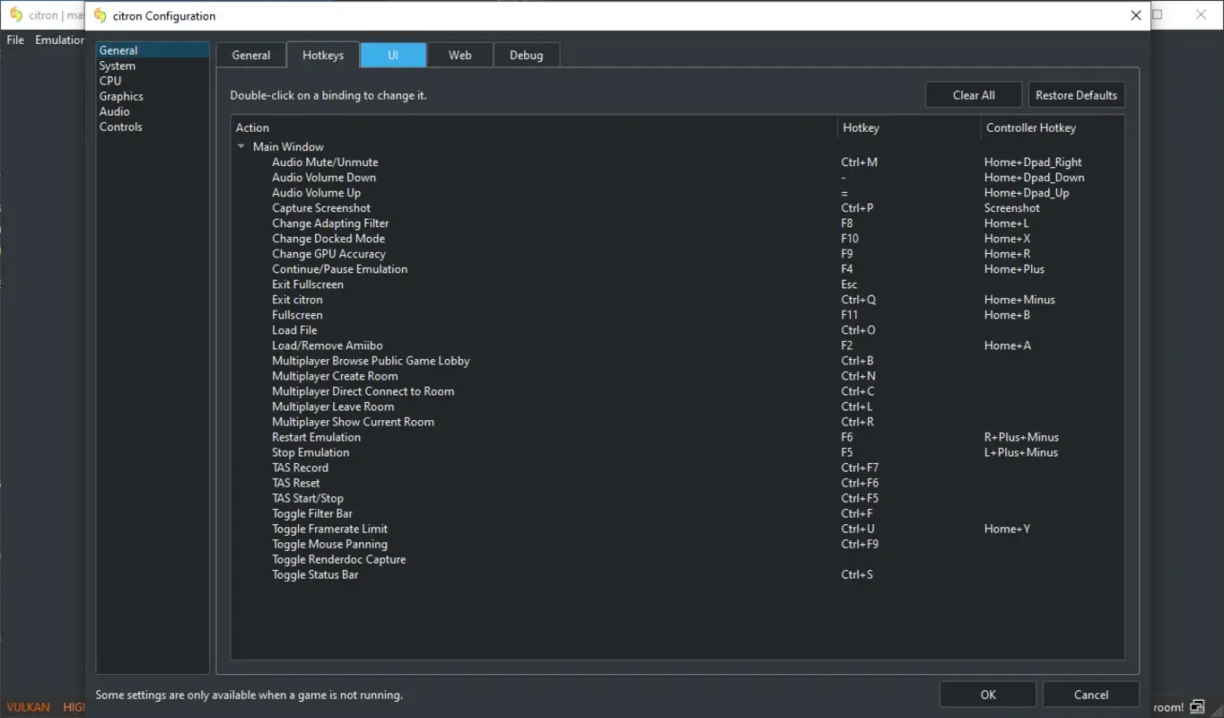Dismiss the dialog with Cancel
The image size is (1224, 718).
pos(1090,694)
